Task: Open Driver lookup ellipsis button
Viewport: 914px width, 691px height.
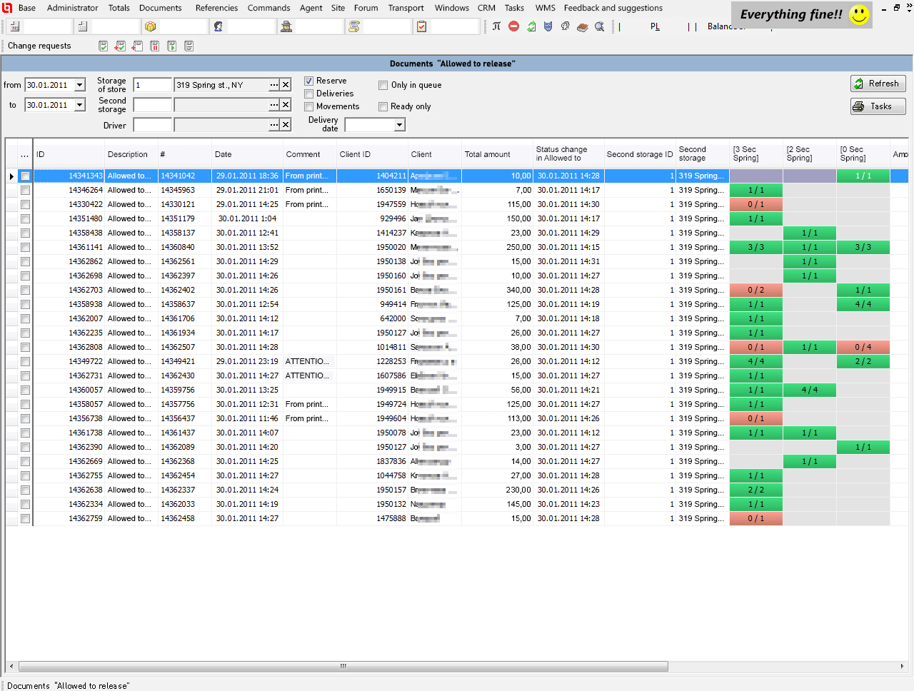Action: click(274, 125)
